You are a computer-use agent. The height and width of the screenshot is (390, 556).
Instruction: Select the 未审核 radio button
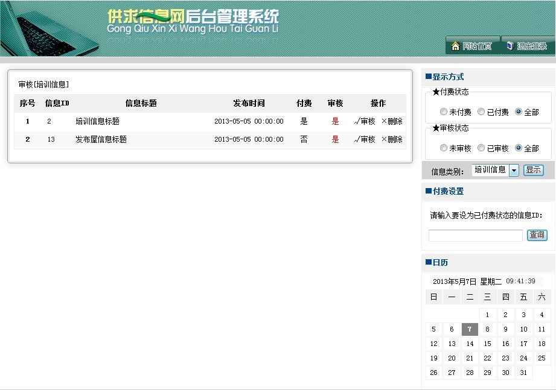(444, 148)
